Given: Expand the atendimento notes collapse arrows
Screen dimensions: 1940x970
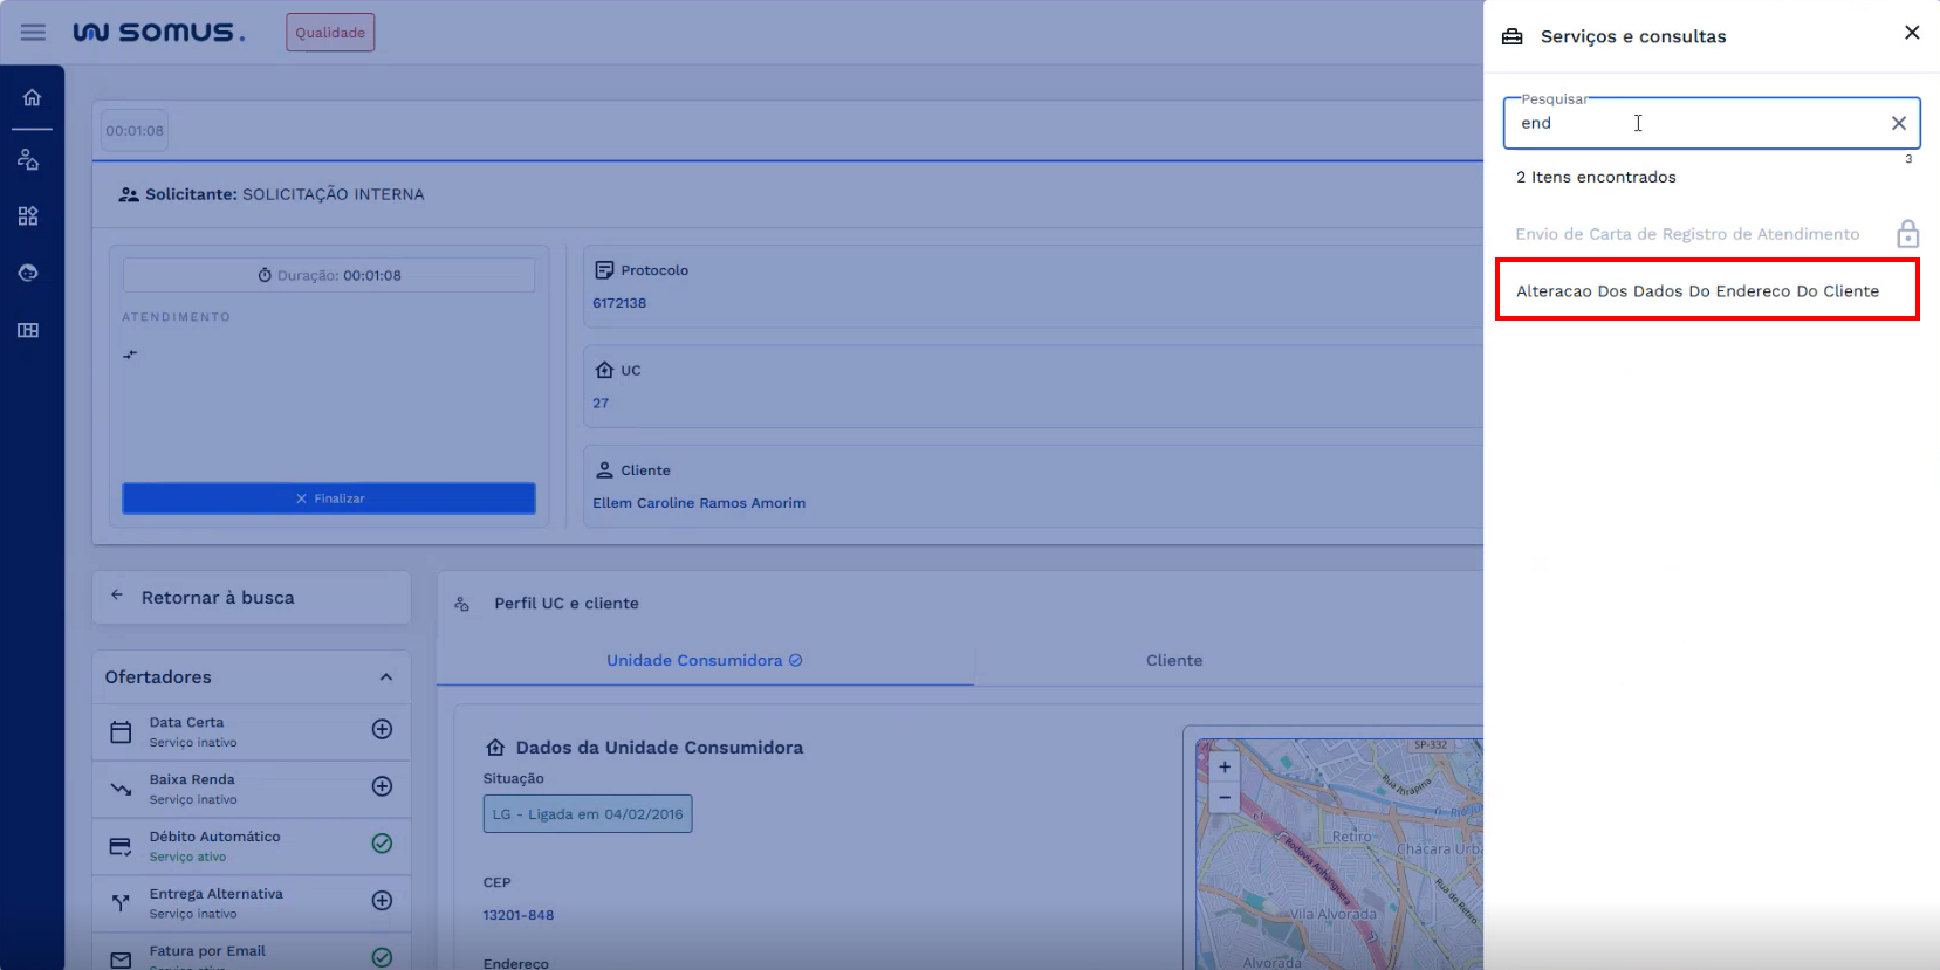Looking at the screenshot, I should (x=131, y=355).
